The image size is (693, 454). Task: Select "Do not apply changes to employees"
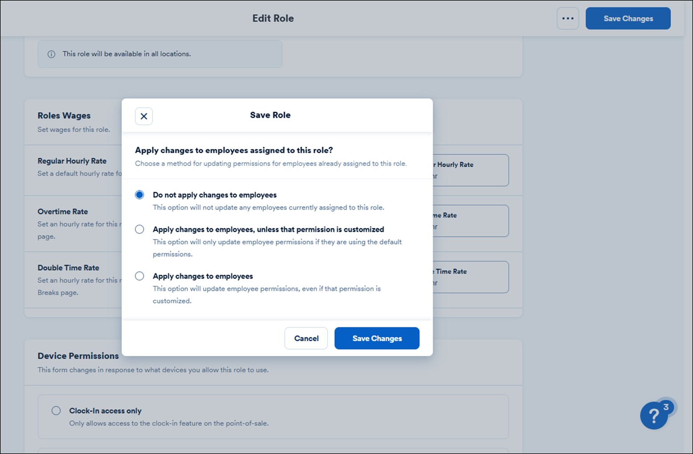(x=139, y=194)
